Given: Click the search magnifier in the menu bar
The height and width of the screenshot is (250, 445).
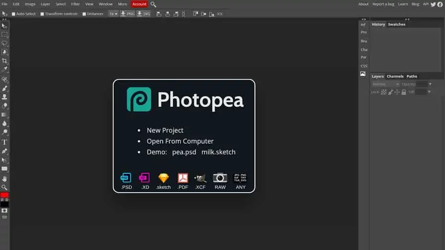Looking at the screenshot, I should click(153, 4).
